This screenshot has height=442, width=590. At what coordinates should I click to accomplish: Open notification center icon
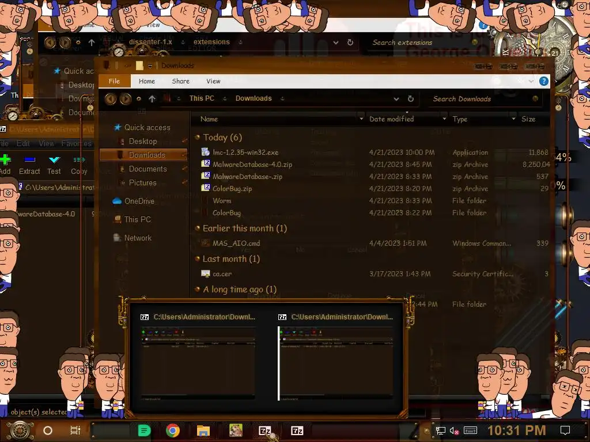(565, 430)
